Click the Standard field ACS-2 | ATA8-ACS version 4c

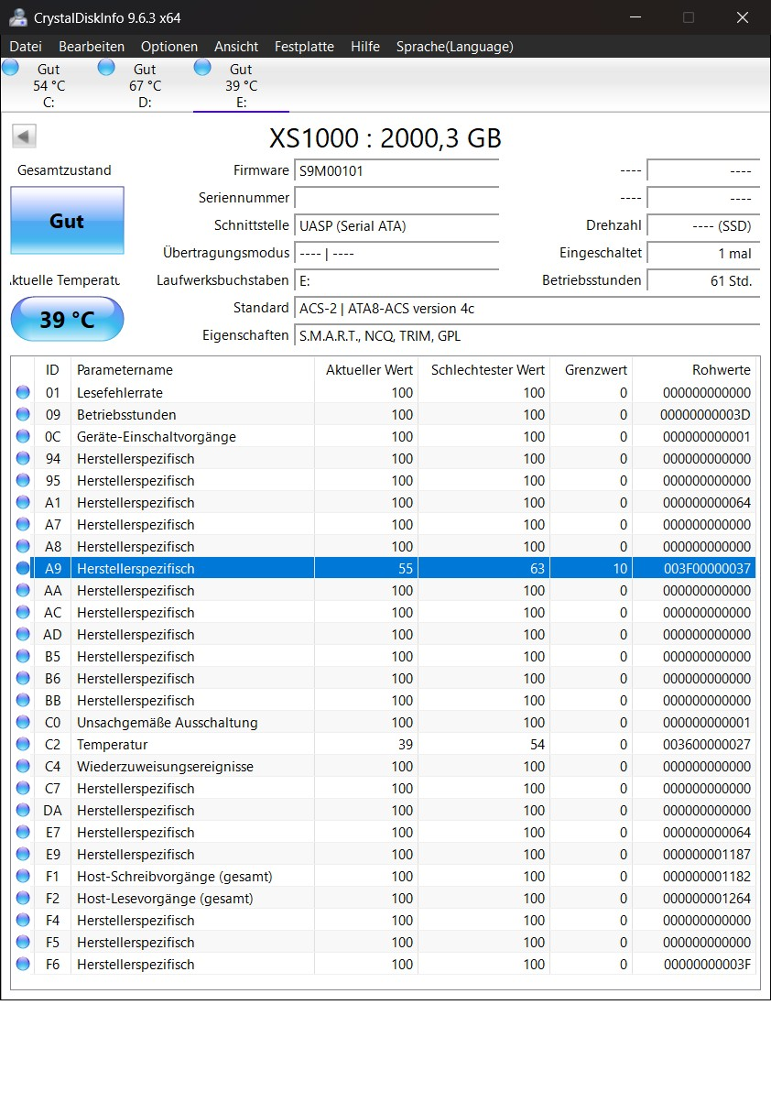click(x=527, y=309)
